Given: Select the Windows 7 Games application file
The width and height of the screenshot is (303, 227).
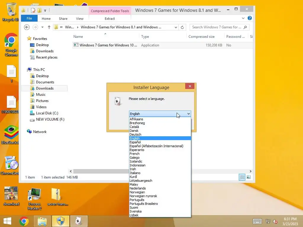Looking at the screenshot, I should click(x=163, y=45).
